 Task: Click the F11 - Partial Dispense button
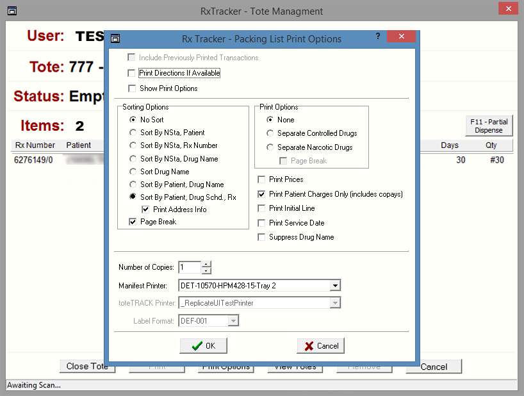click(x=488, y=126)
